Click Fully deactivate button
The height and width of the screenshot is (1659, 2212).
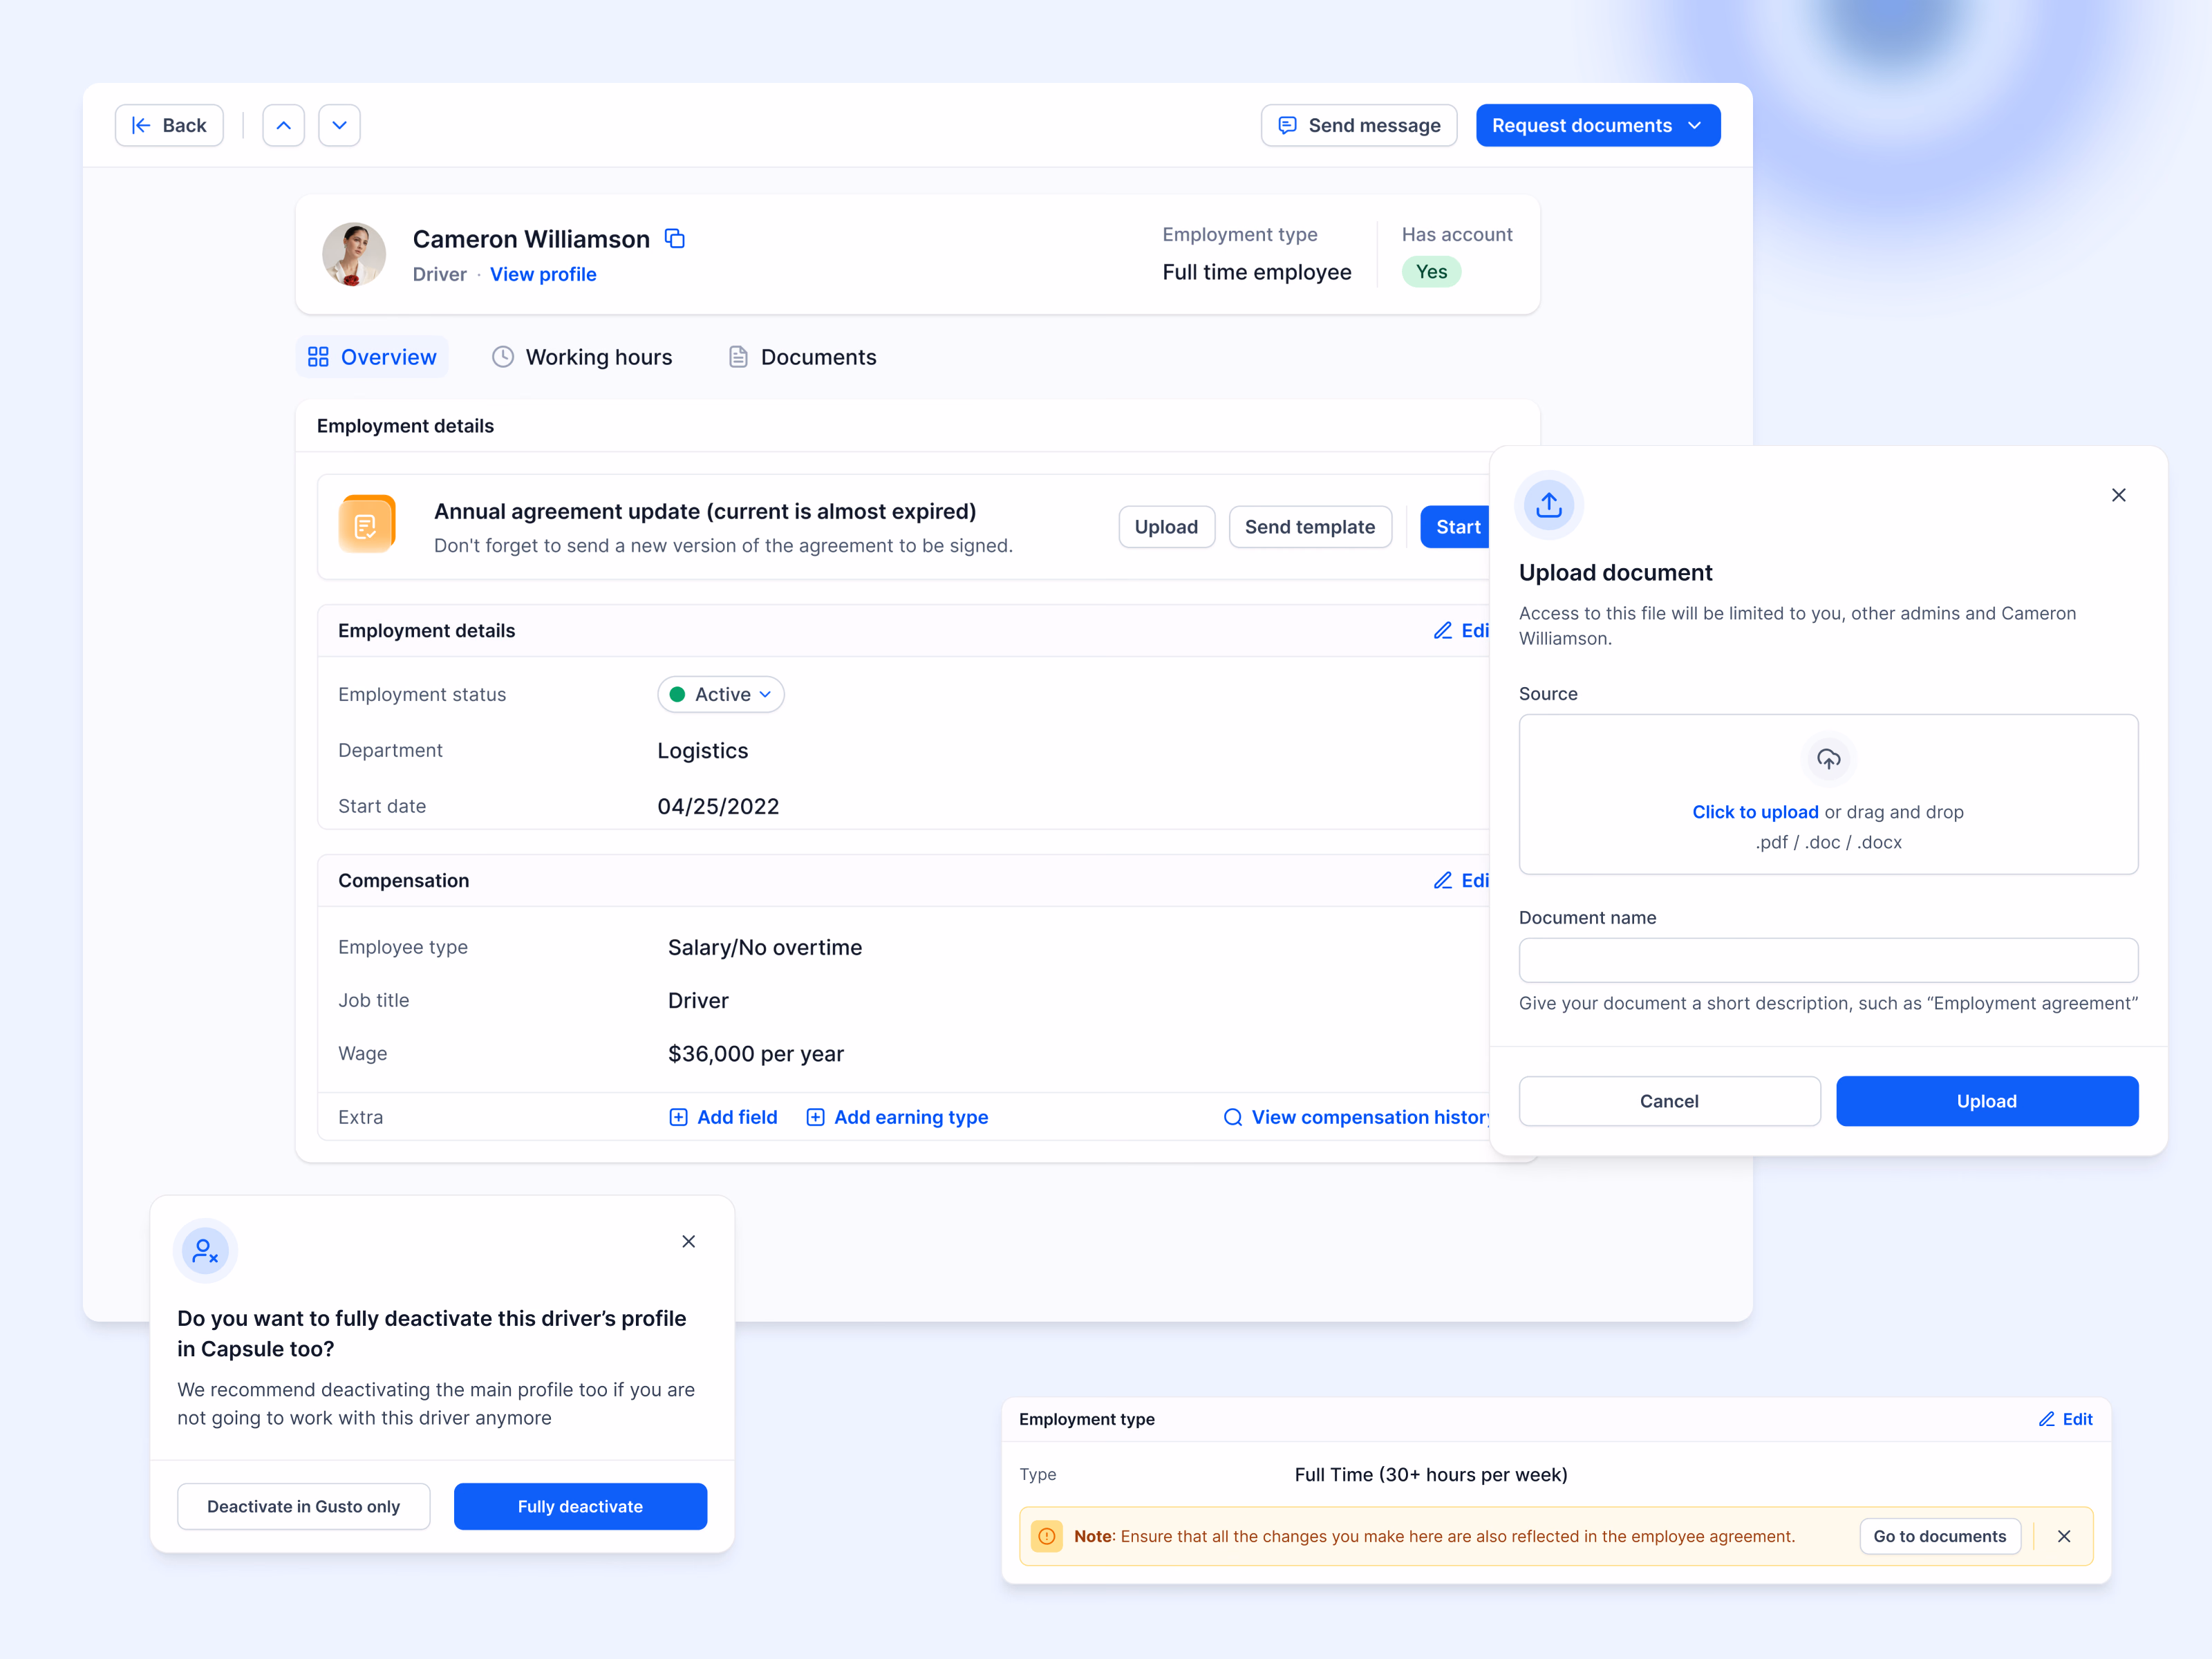[x=580, y=1506]
